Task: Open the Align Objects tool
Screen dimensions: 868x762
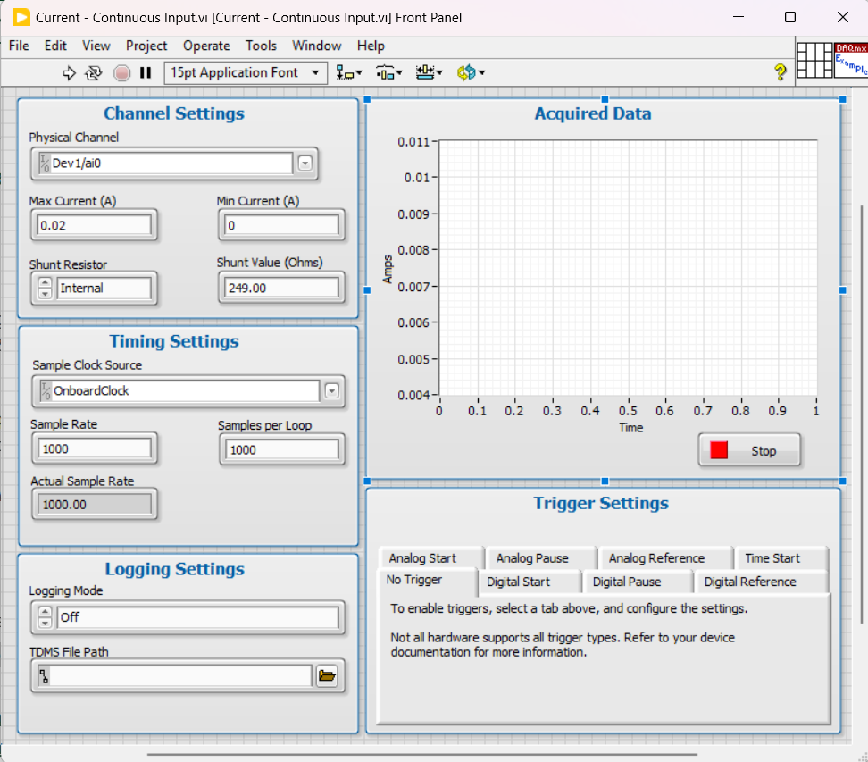Action: [349, 72]
